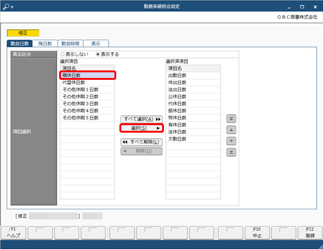
Task: Move the selected item down one row
Action: tap(231, 141)
